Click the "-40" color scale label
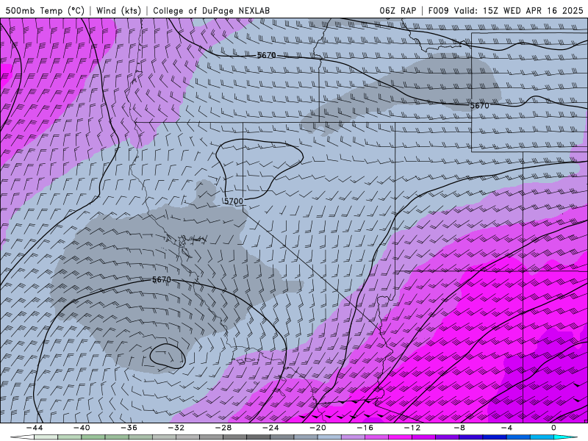The height and width of the screenshot is (441, 588). point(82,428)
